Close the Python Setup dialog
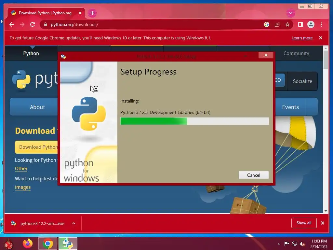The width and height of the screenshot is (333, 250). [x=266, y=55]
